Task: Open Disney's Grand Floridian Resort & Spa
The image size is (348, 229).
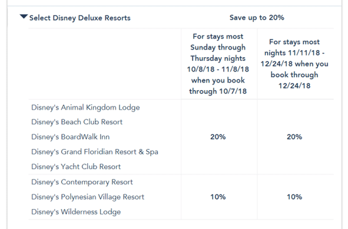Action: [x=95, y=152]
